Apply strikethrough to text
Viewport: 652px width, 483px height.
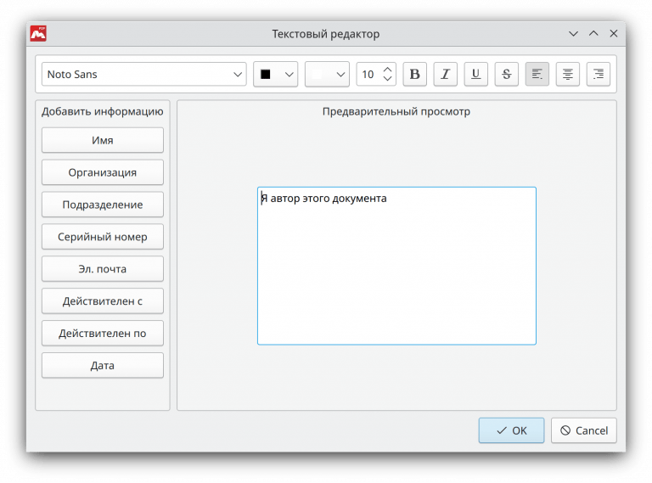[506, 74]
